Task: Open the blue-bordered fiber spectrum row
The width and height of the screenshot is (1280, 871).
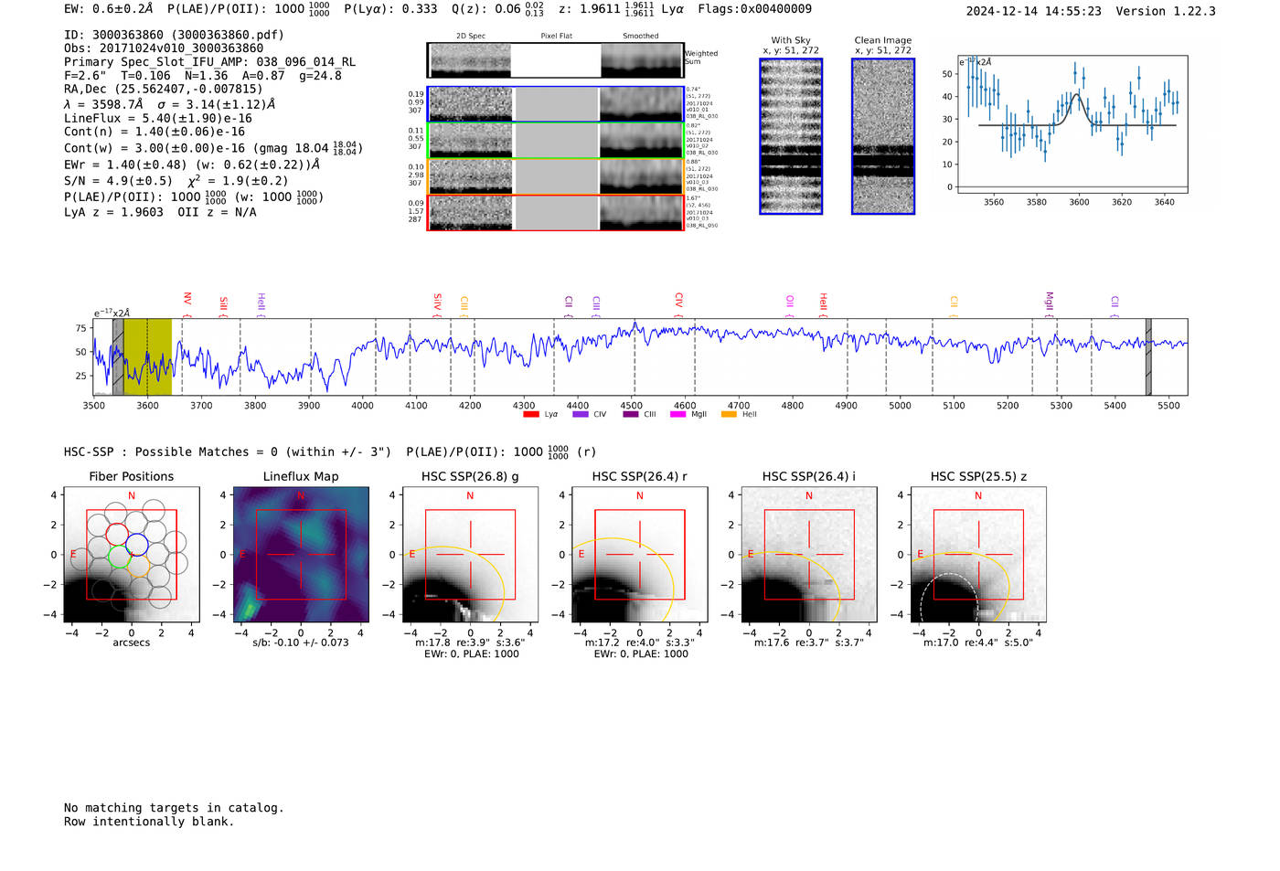Action: click(x=556, y=104)
